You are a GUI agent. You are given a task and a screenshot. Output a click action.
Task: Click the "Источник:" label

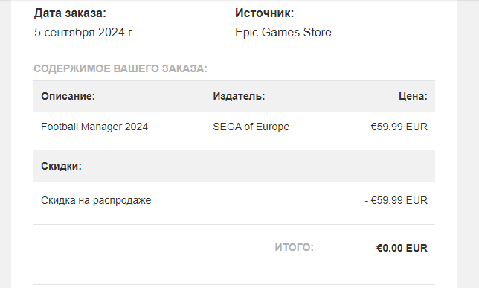click(265, 13)
